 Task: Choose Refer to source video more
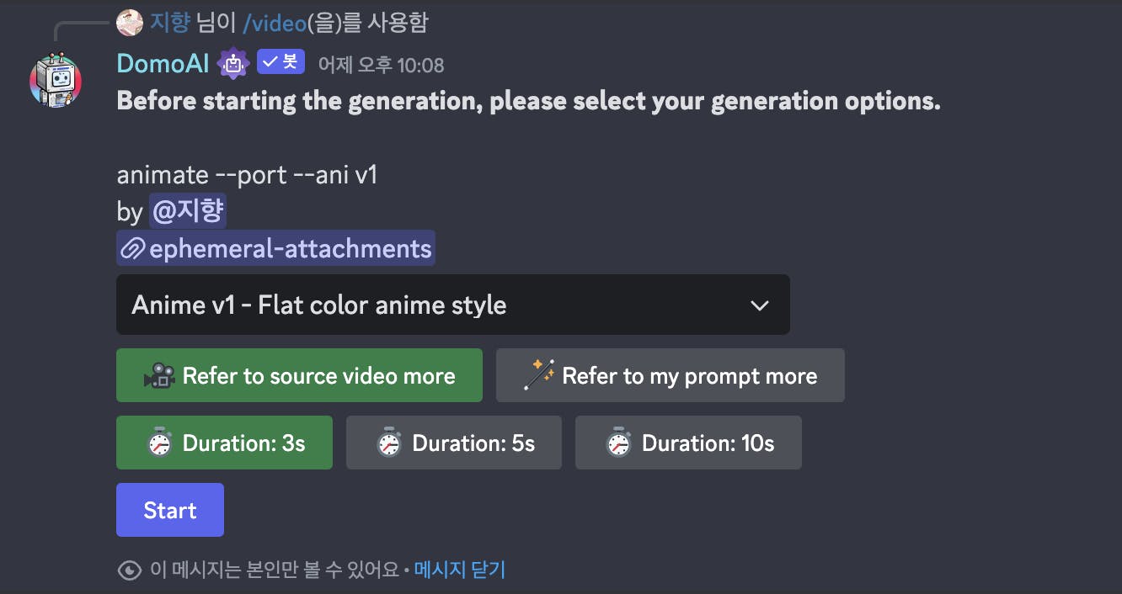299,375
